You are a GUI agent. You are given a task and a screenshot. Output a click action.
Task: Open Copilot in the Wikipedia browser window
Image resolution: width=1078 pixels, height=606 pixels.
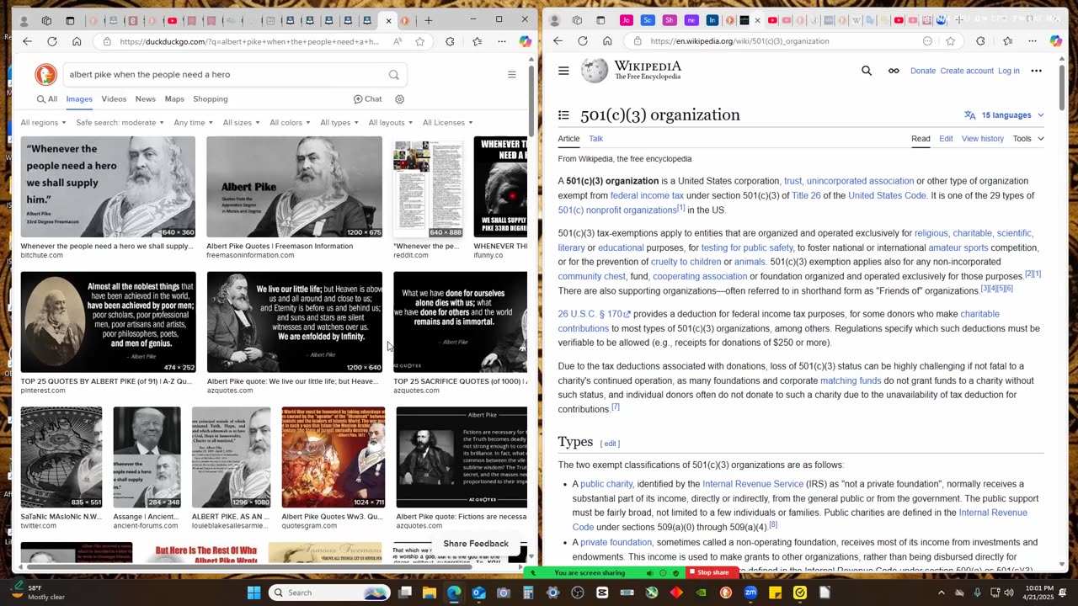(x=1056, y=41)
